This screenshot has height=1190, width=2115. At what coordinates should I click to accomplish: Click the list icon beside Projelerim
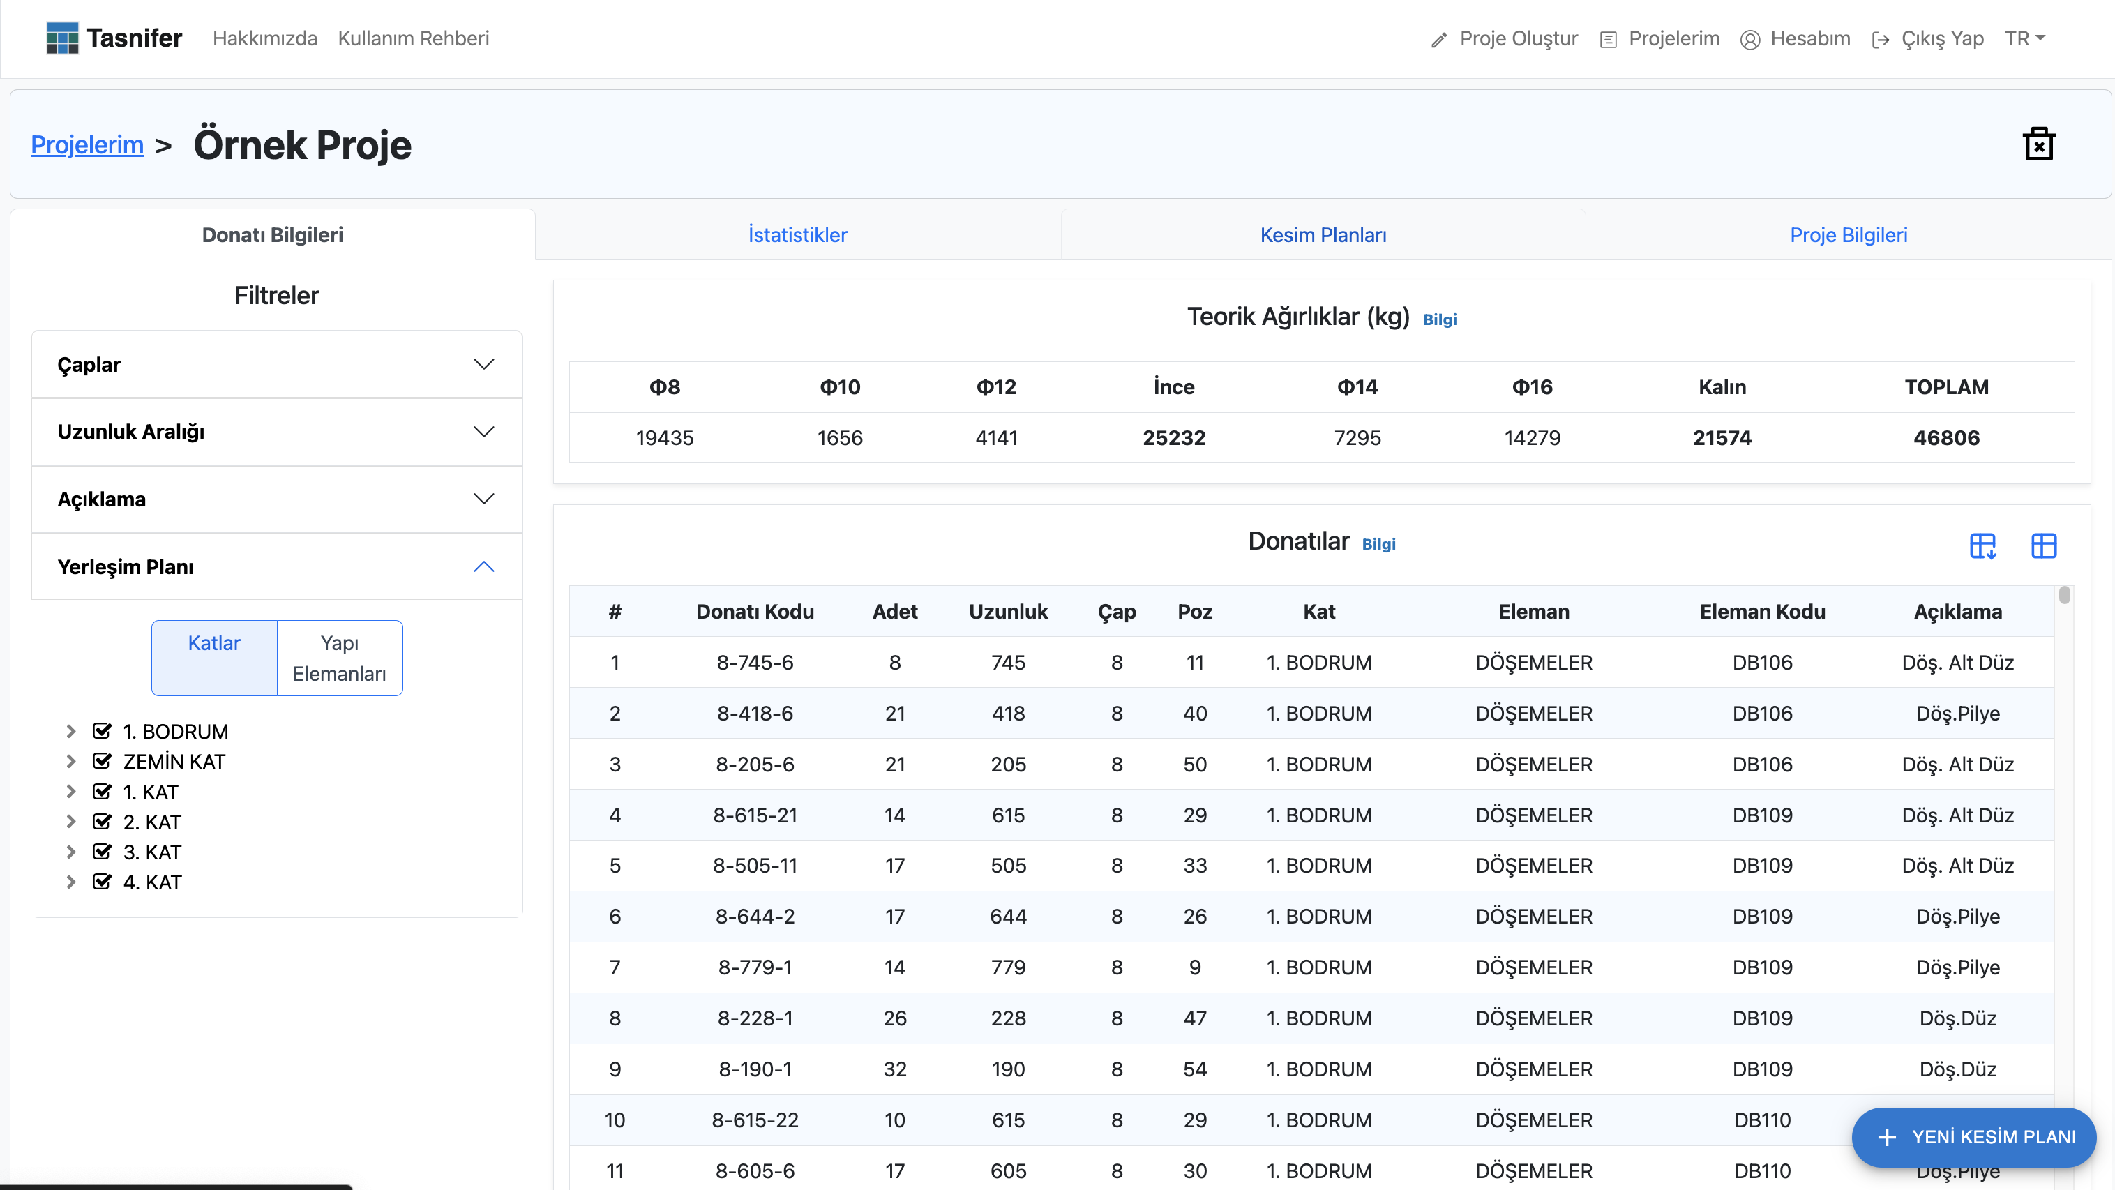pos(1609,40)
